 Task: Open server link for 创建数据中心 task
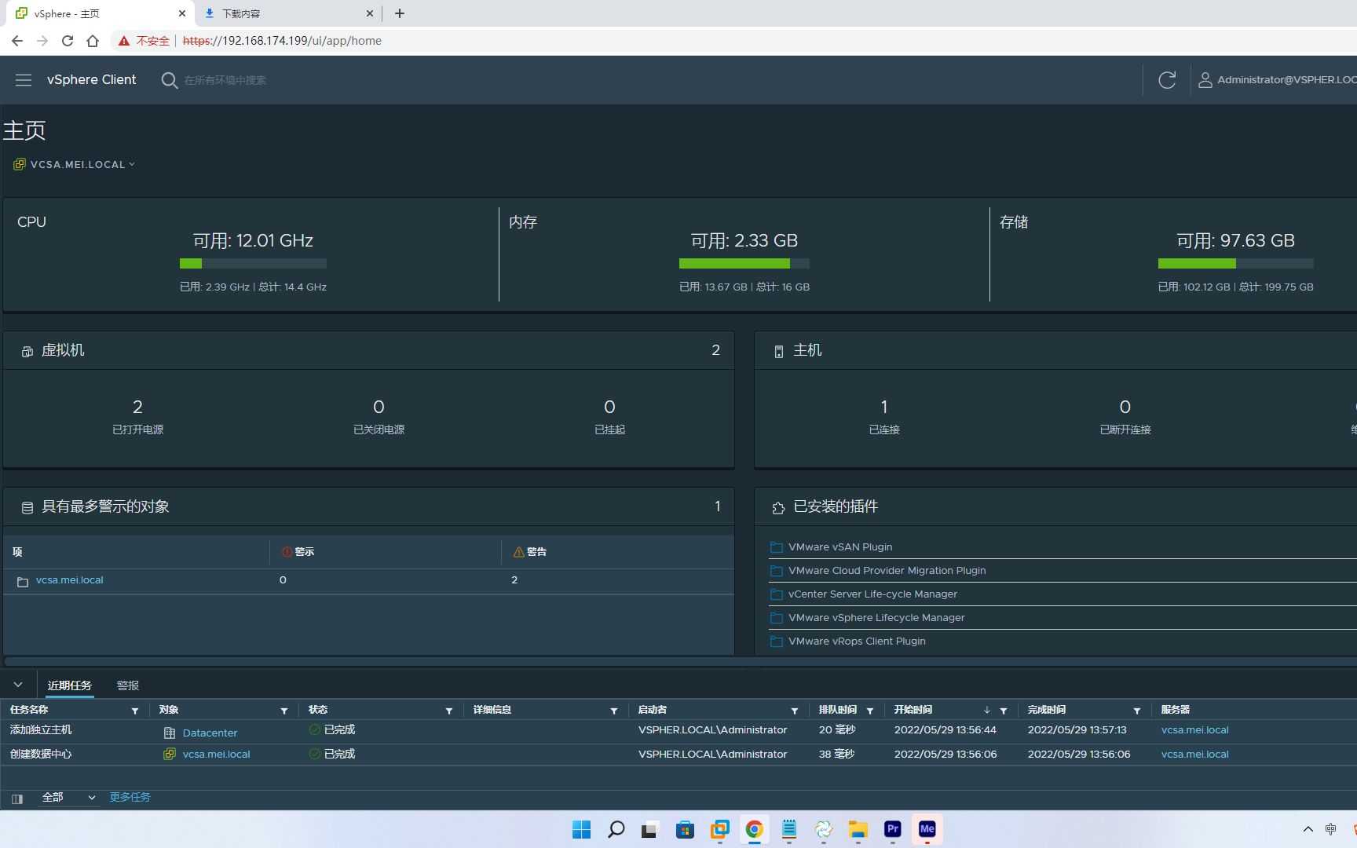coord(1194,754)
